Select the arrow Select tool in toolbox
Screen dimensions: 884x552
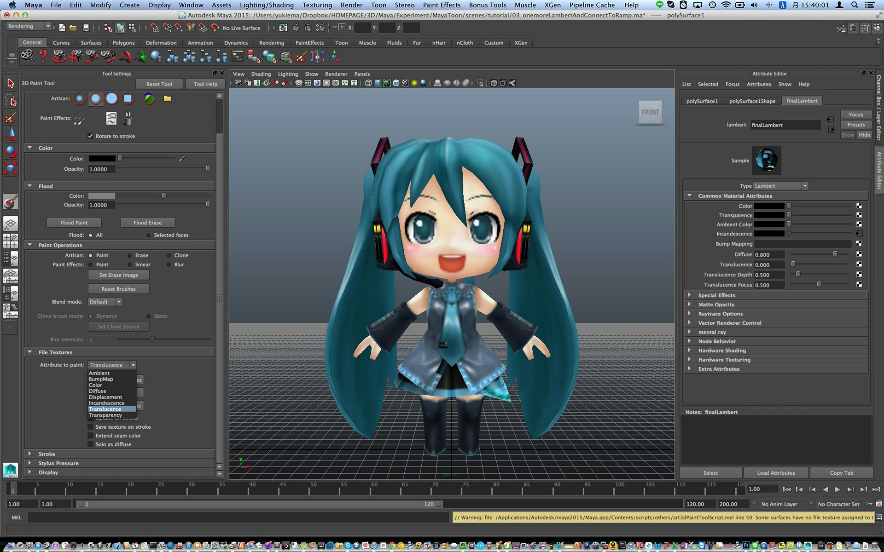pos(11,83)
